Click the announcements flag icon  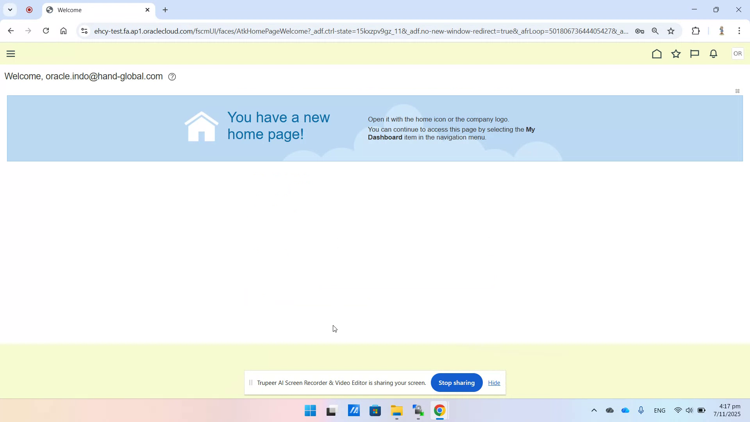pyautogui.click(x=695, y=54)
